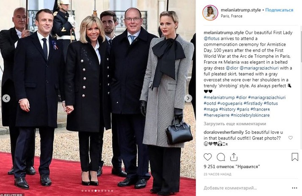This screenshot has width=302, height=196.
Task: View the likes count 9 251 отметок
Action: click(x=232, y=166)
